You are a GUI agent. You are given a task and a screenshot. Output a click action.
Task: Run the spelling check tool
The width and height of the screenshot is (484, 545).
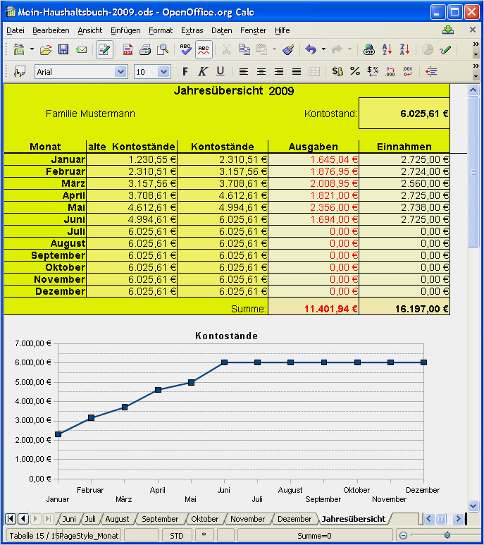click(x=185, y=50)
